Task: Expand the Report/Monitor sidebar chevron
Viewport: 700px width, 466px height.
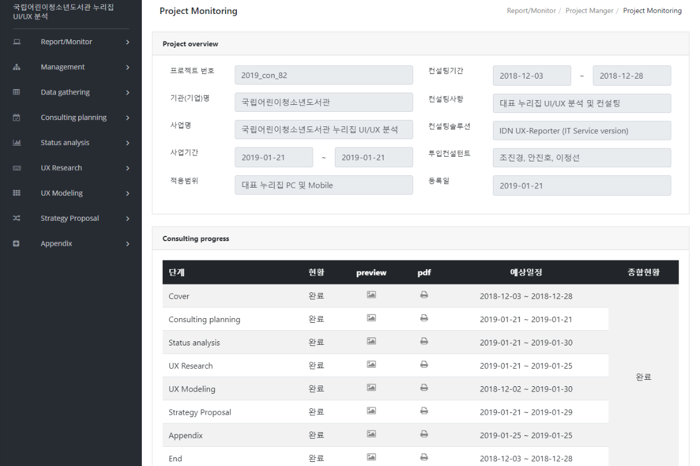Action: [x=127, y=42]
